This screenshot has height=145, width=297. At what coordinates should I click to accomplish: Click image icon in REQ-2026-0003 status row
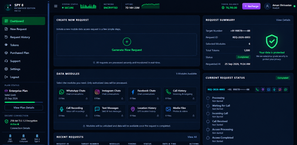pos(268,90)
